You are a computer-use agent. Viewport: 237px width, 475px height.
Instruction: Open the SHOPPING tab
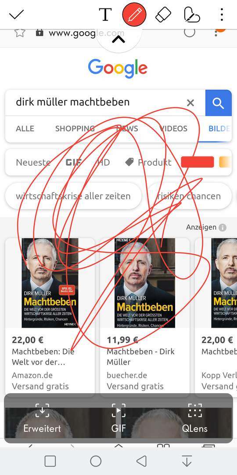tap(75, 128)
